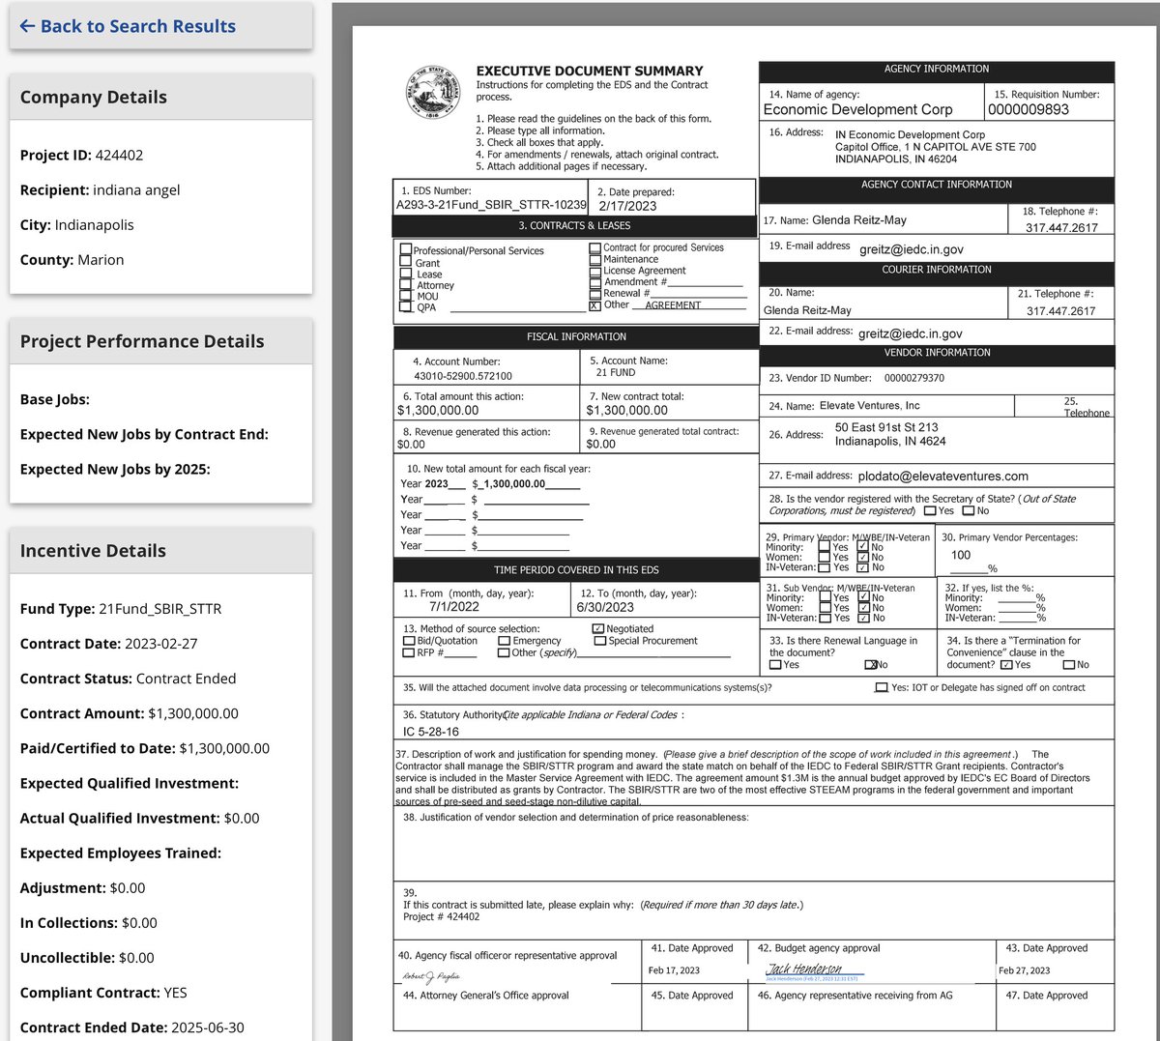Check the QPA contract type box
This screenshot has width=1160, height=1041.
[x=406, y=307]
